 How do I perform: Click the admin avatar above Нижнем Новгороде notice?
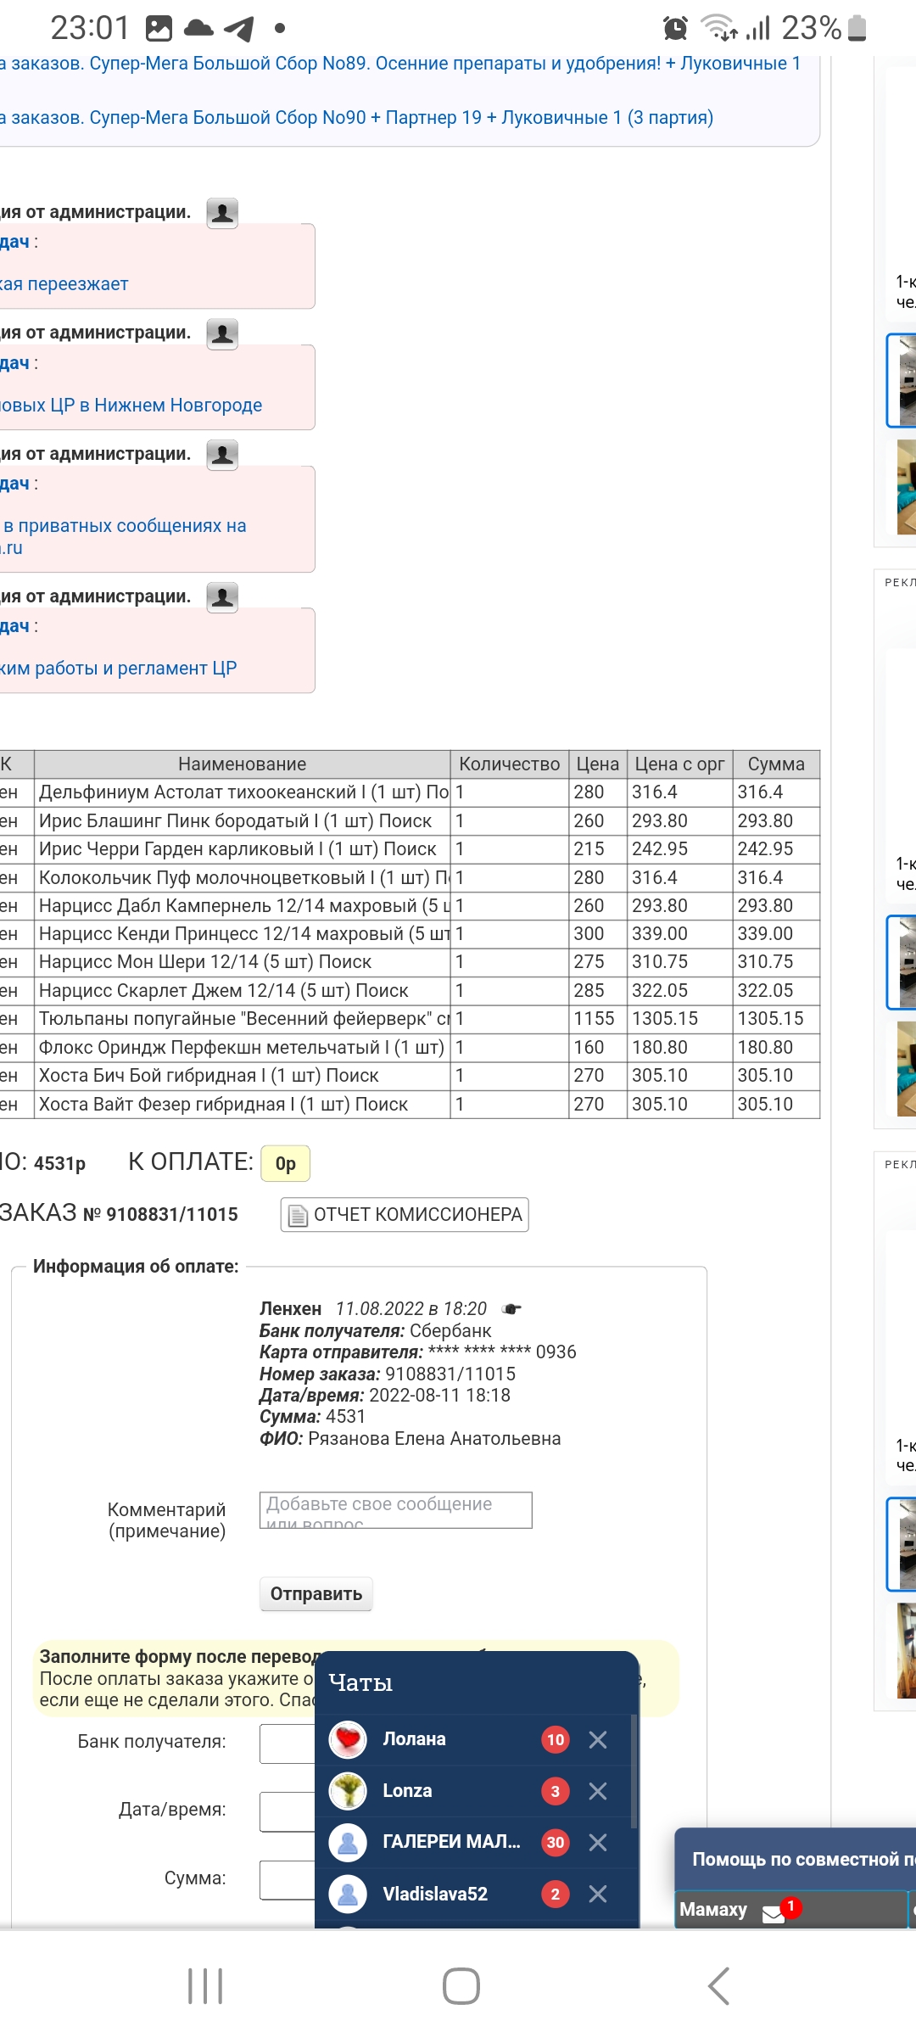(x=222, y=333)
